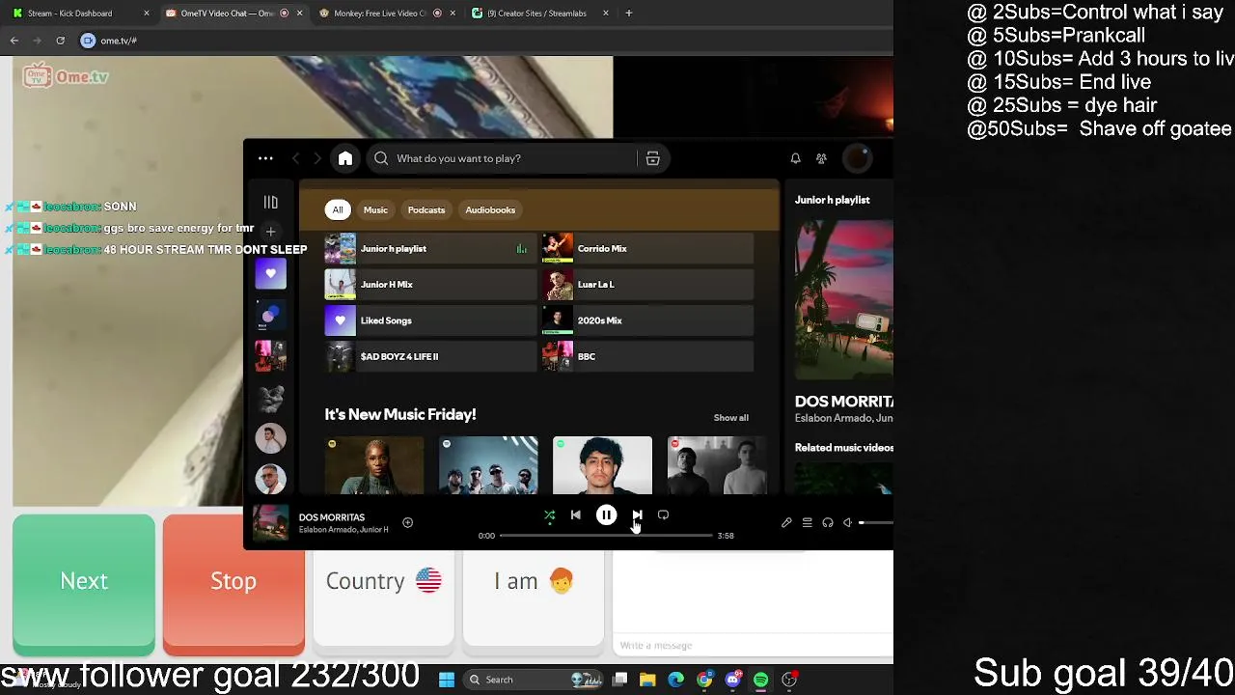Toggle repeat in Spotify player
Screen dimensions: 1235x695
pos(663,515)
